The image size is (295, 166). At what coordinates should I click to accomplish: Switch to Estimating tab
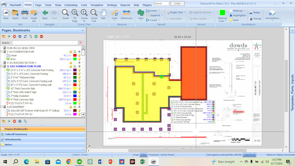71,5
